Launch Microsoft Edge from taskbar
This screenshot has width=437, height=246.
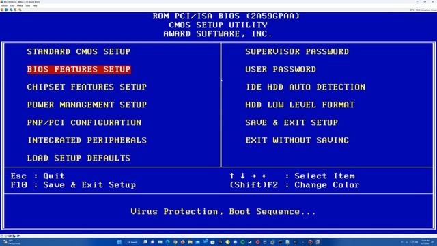167,242
